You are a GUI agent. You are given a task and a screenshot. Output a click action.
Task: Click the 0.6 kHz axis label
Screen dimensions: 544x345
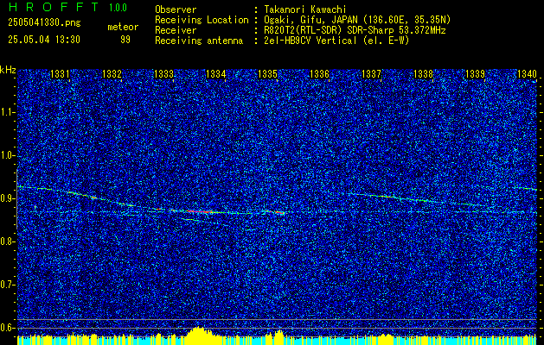(x=8, y=328)
